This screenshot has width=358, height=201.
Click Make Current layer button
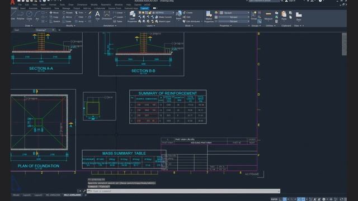pos(163,17)
